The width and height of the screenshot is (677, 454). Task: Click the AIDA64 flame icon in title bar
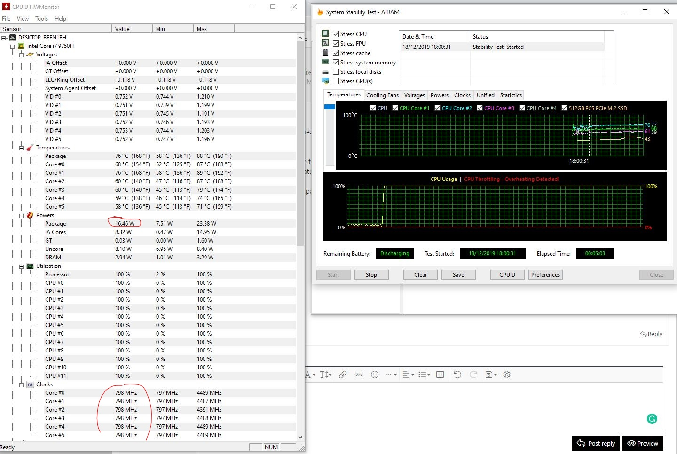click(x=320, y=12)
